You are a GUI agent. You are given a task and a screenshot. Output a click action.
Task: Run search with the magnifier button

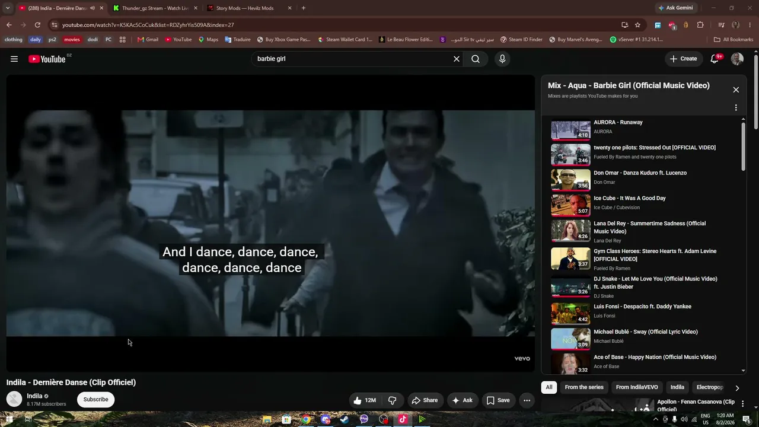476,59
